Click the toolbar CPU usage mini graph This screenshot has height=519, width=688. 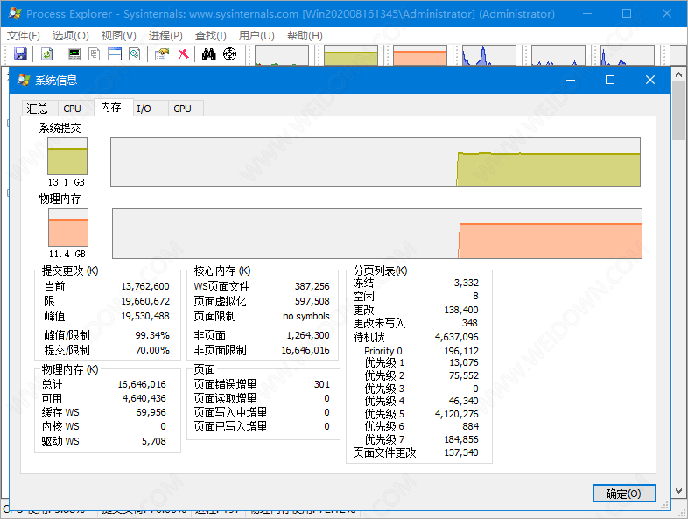tap(282, 55)
